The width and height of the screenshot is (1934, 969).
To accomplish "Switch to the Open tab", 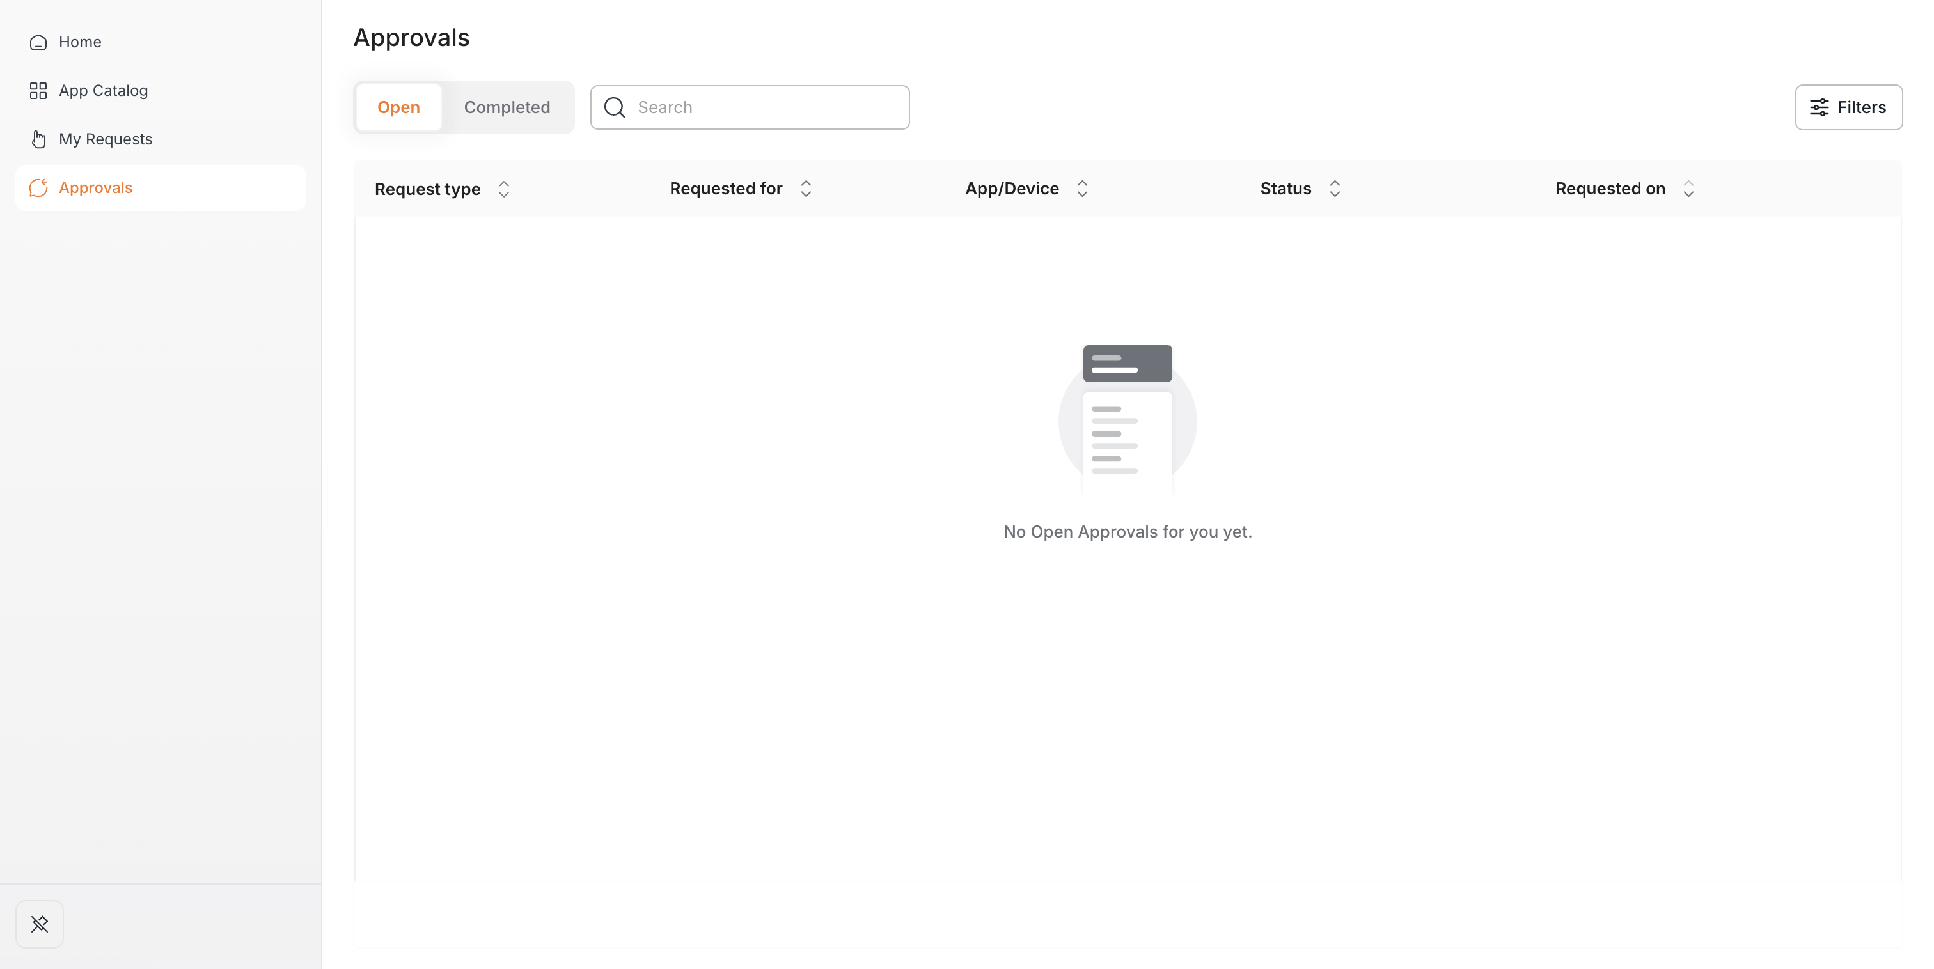I will coord(398,107).
